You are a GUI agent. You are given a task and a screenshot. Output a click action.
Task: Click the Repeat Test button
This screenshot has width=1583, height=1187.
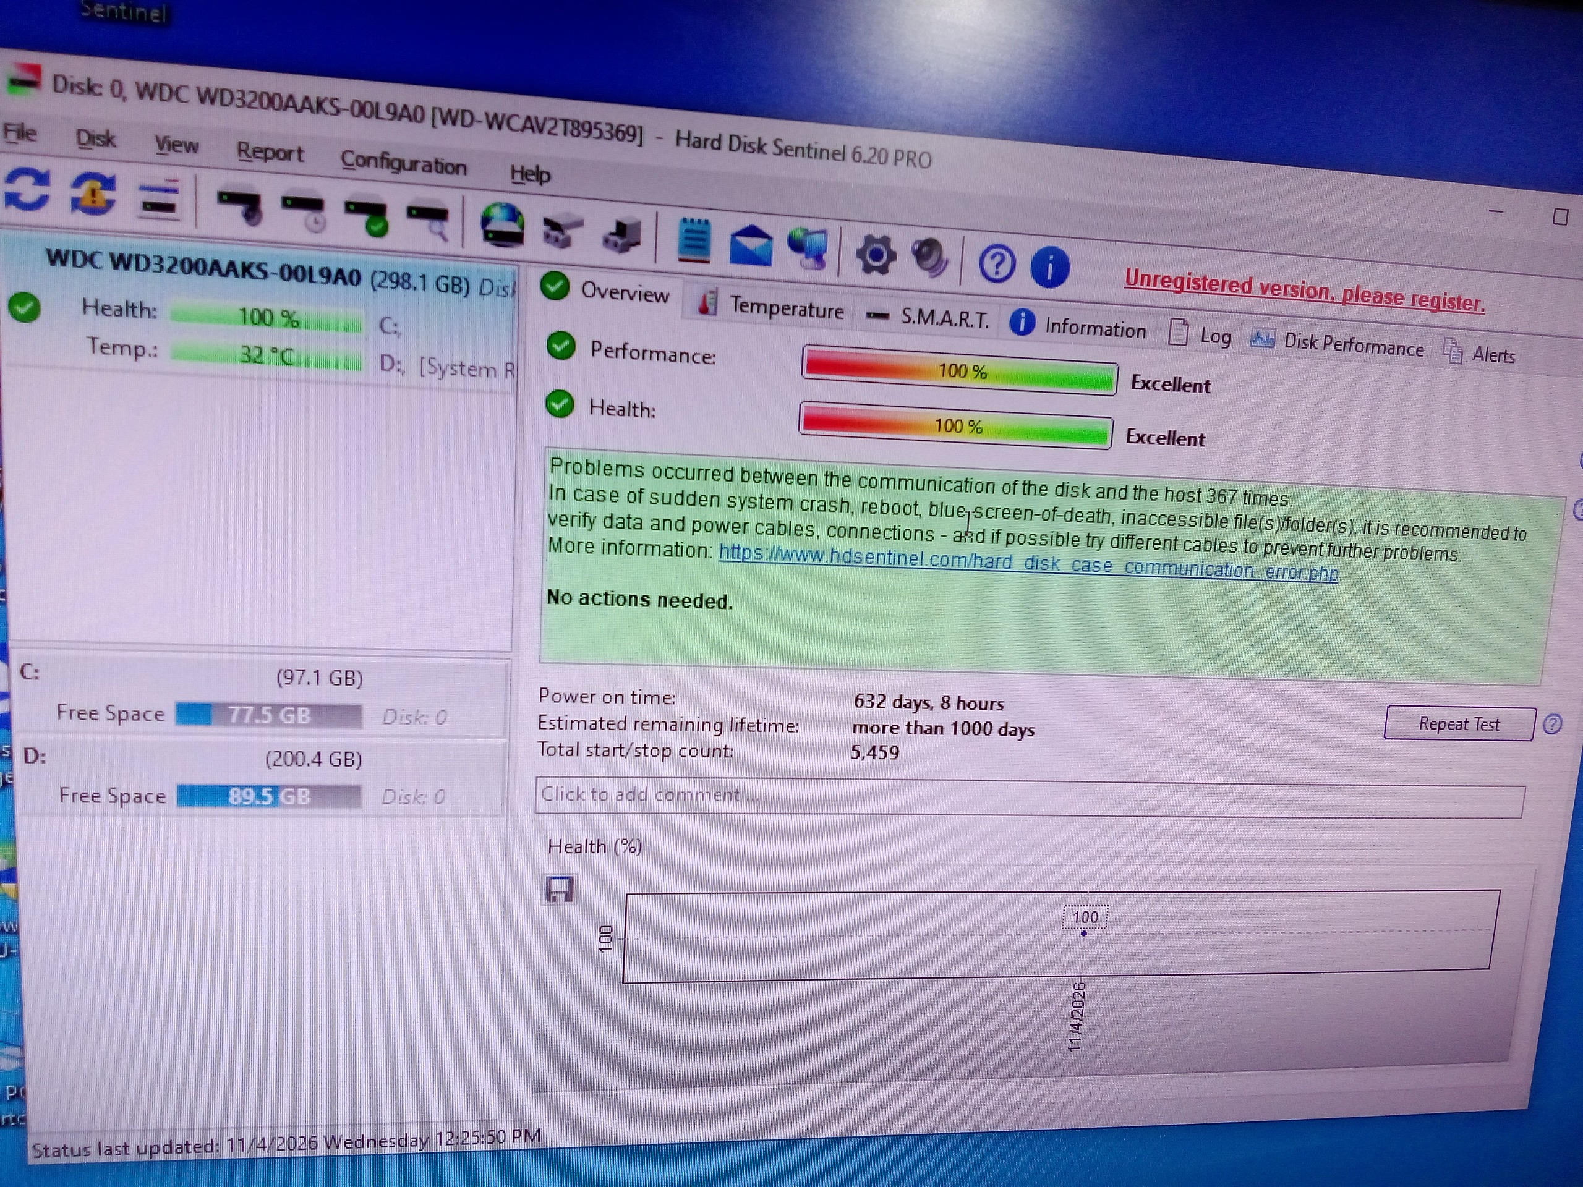pyautogui.click(x=1459, y=724)
